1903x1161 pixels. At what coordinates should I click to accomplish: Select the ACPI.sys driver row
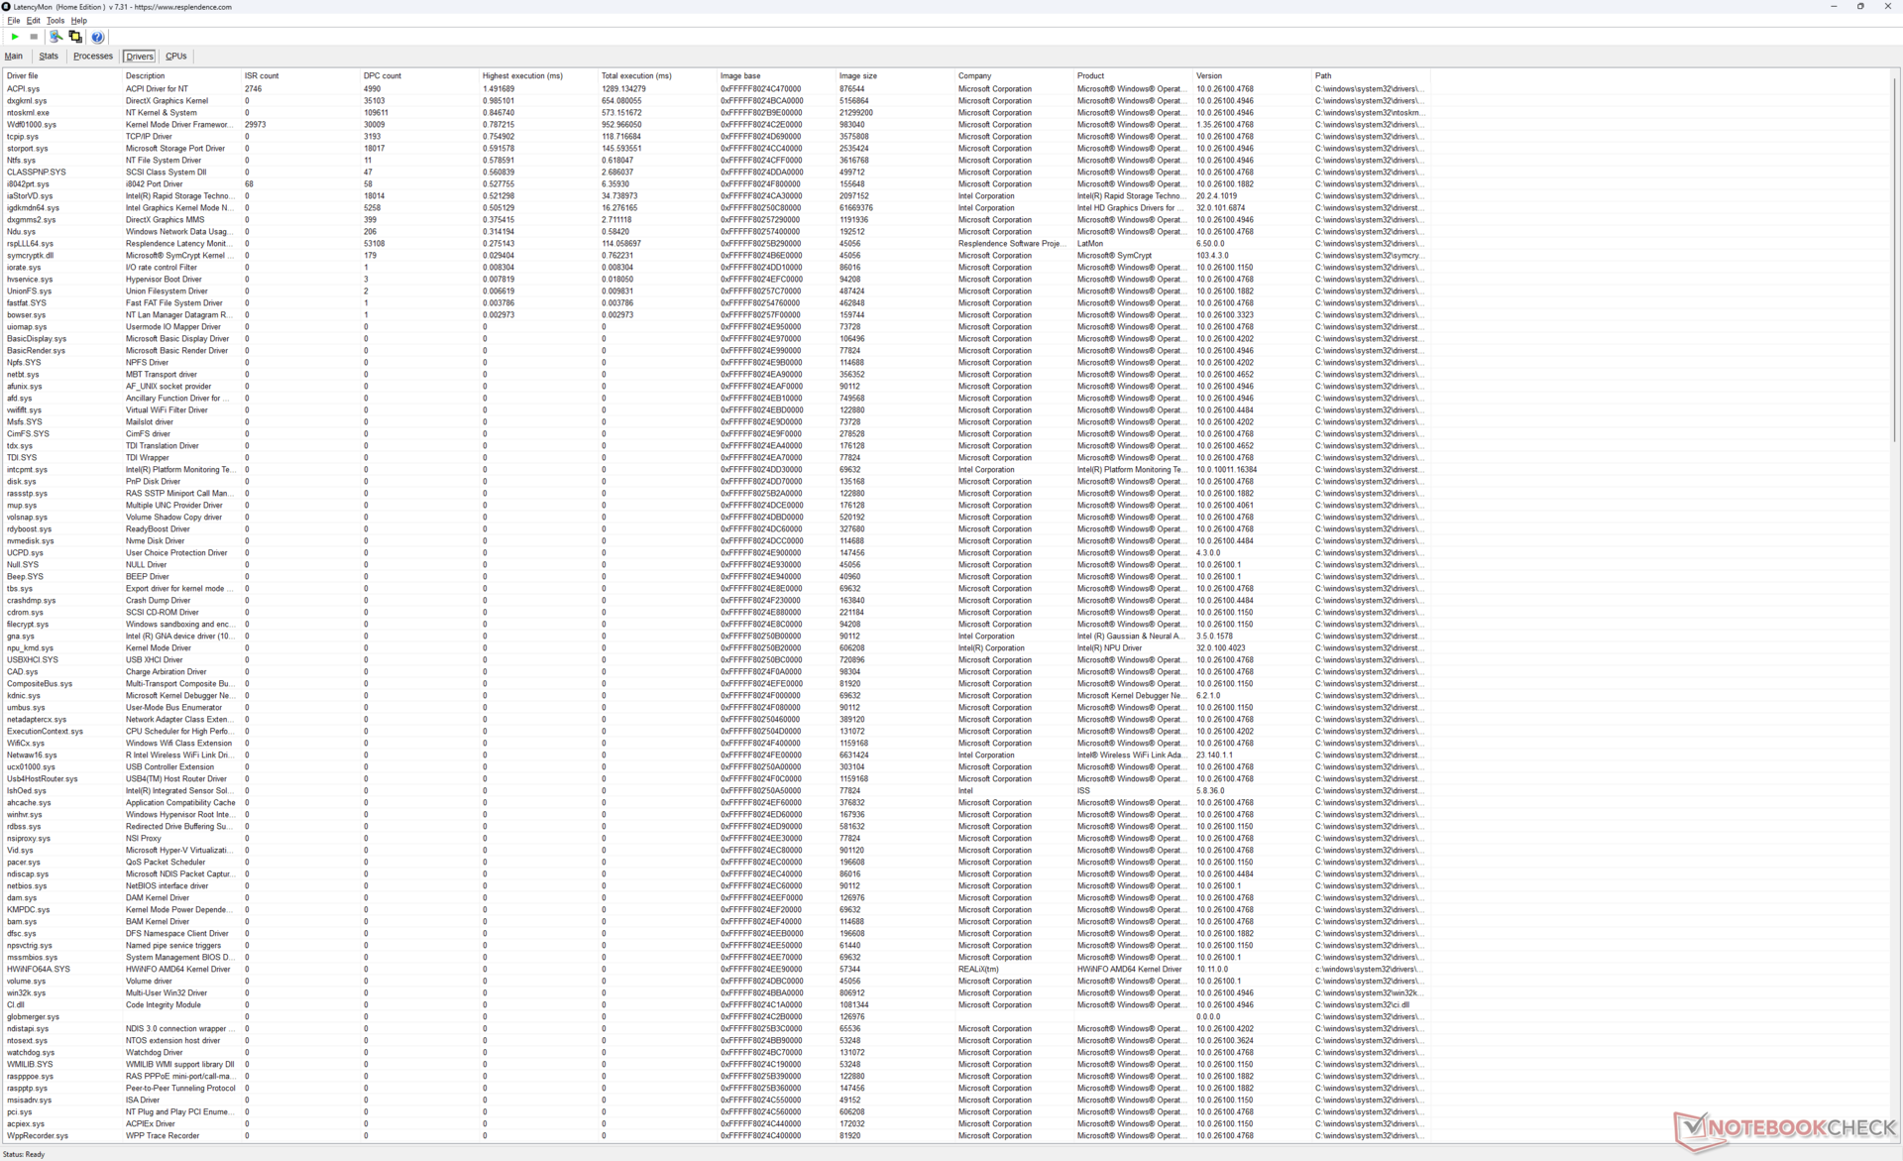716,89
